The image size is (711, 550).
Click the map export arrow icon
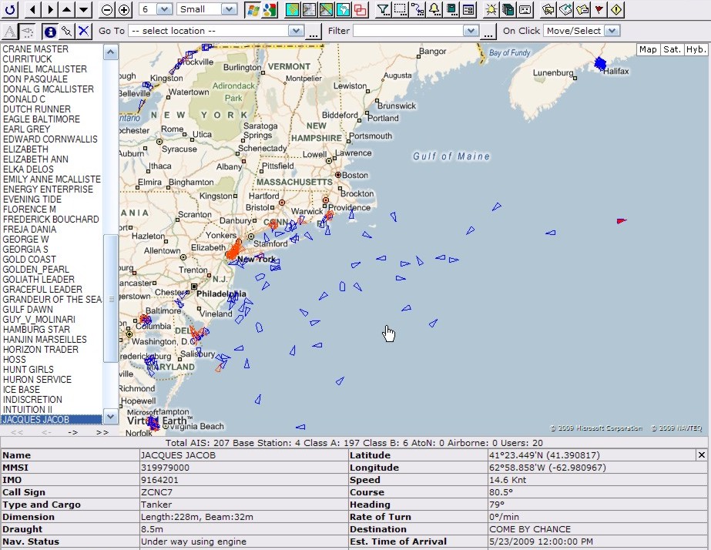(565, 9)
